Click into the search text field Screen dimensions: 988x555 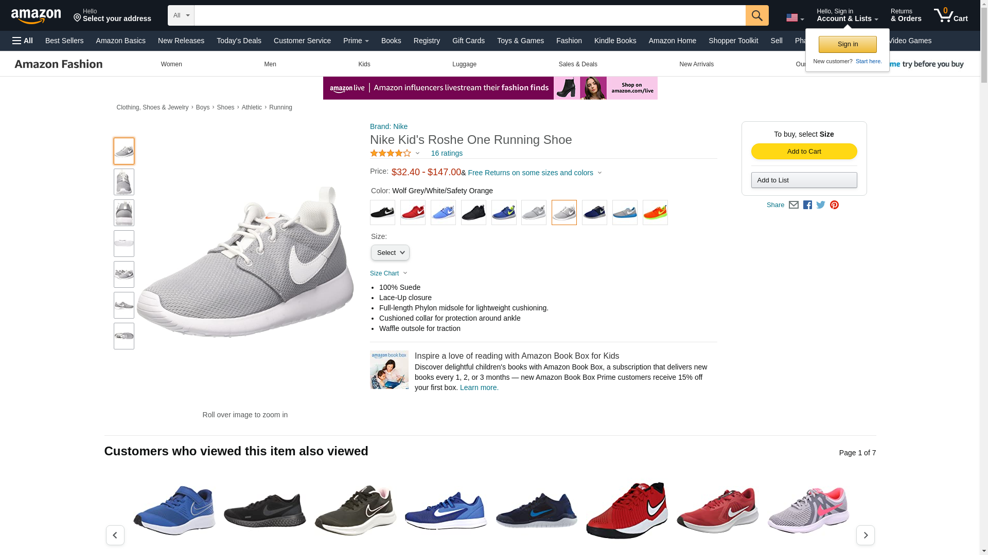click(x=469, y=15)
